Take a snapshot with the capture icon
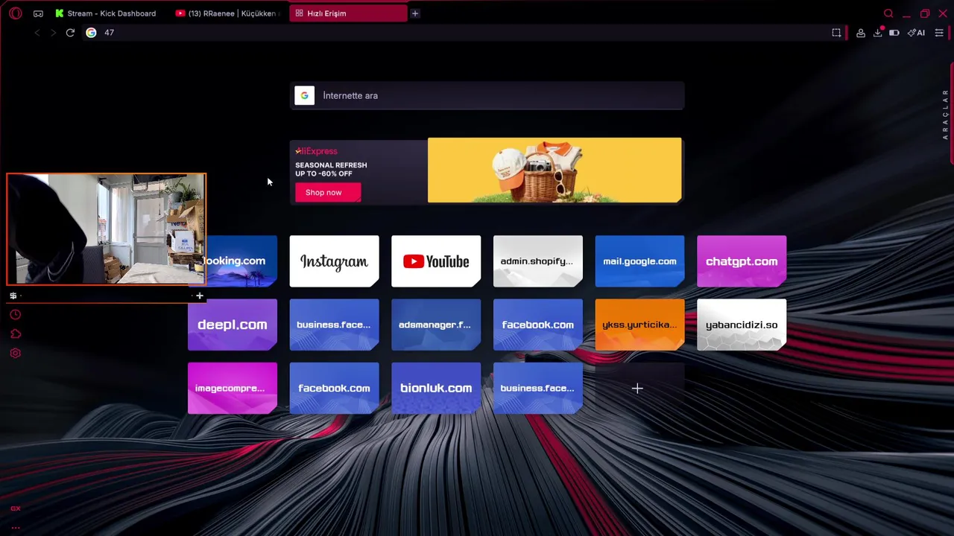Image resolution: width=954 pixels, height=536 pixels. coord(836,33)
